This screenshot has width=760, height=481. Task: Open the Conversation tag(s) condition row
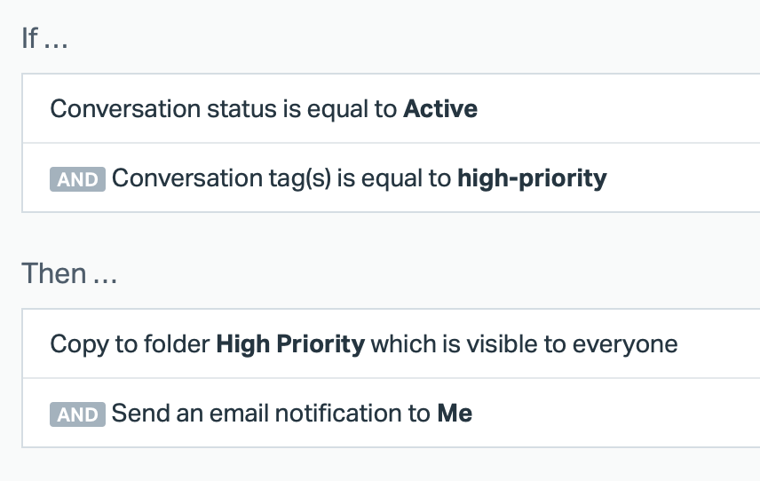391,178
